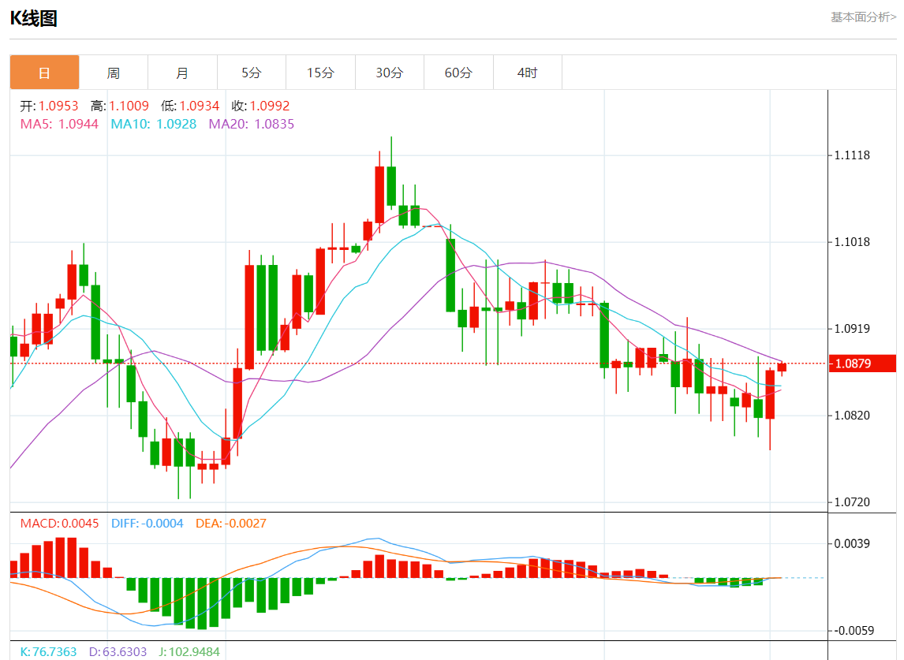Show the 30分 interval chart
Viewport: 904px width, 660px height.
(389, 73)
